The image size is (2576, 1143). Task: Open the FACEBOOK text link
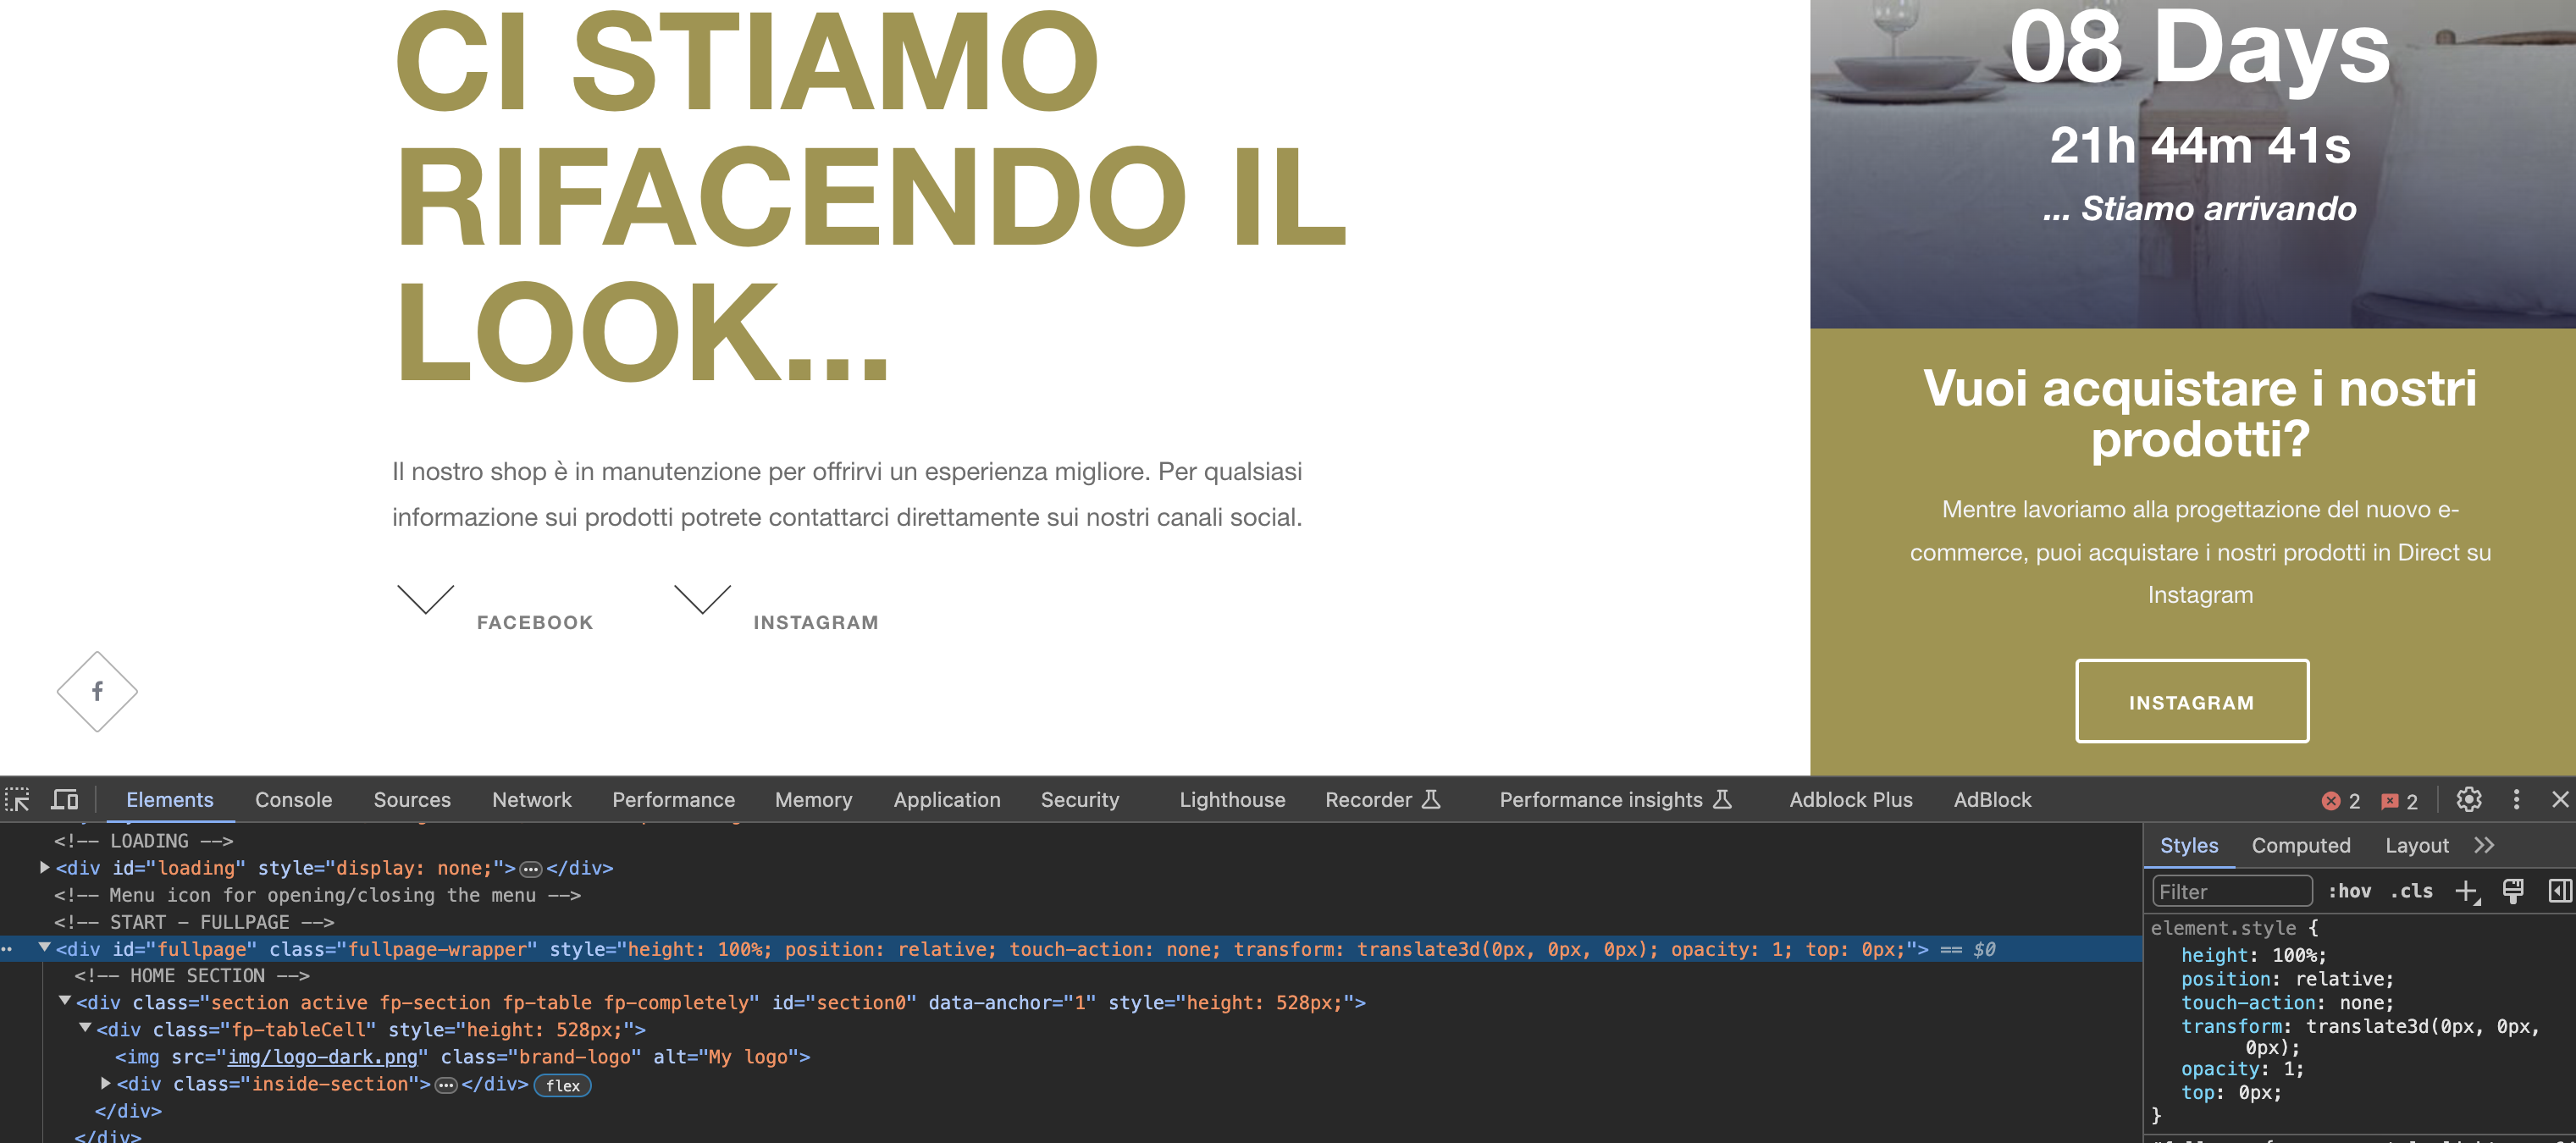coord(535,622)
